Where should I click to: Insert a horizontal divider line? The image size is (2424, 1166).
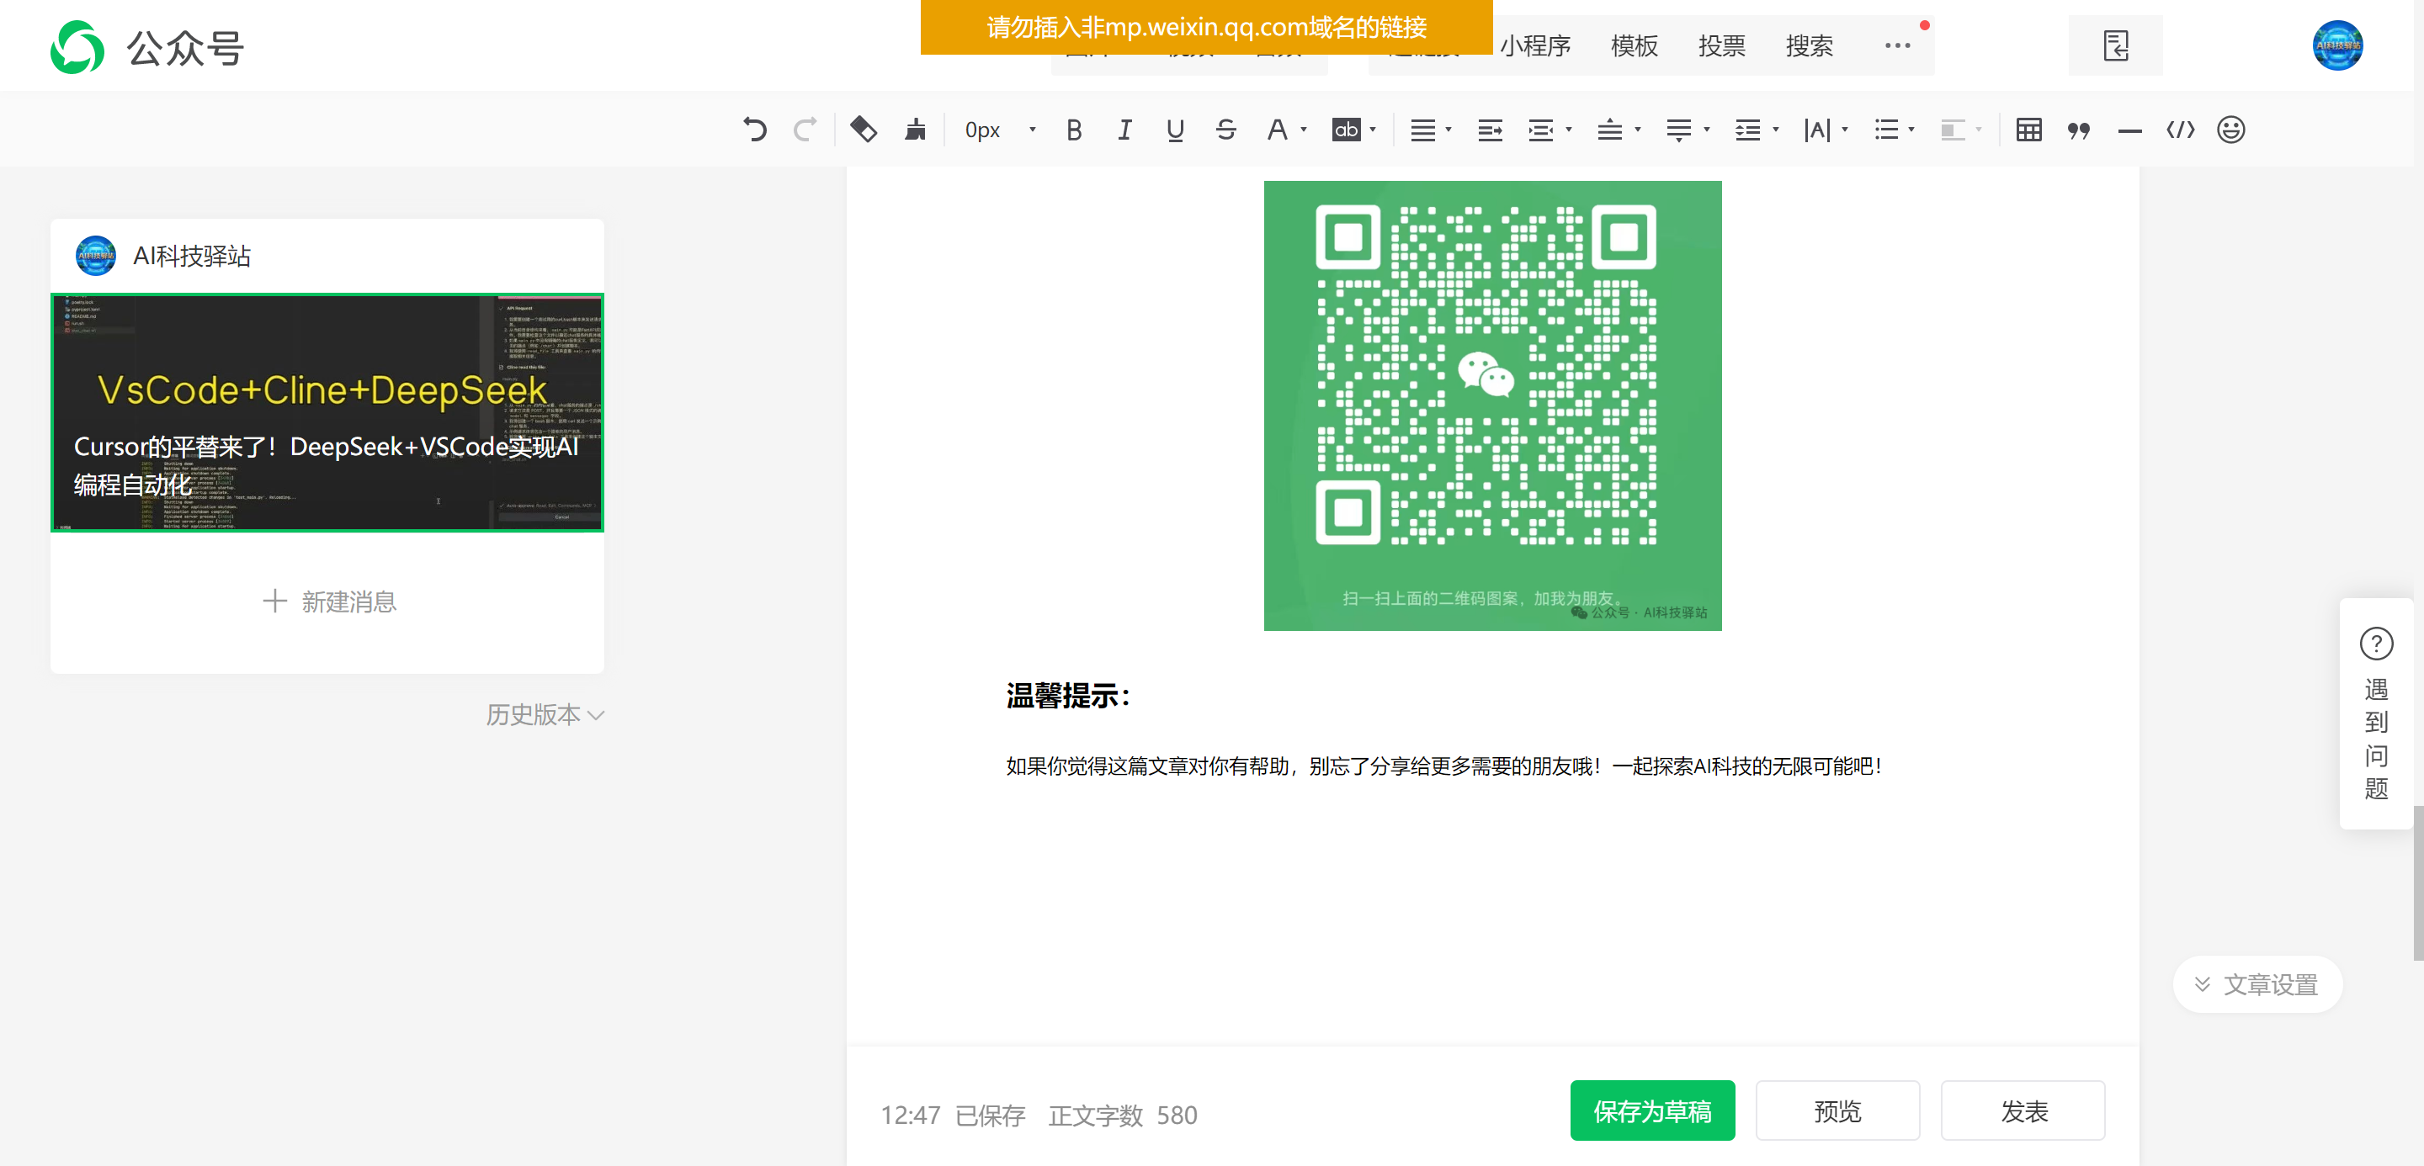coord(2129,130)
